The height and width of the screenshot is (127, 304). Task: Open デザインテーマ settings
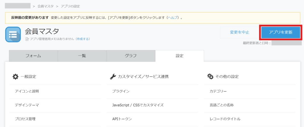point(27,105)
